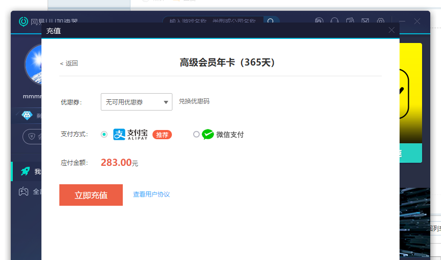Click 立即充值 recharge button

tap(91, 195)
